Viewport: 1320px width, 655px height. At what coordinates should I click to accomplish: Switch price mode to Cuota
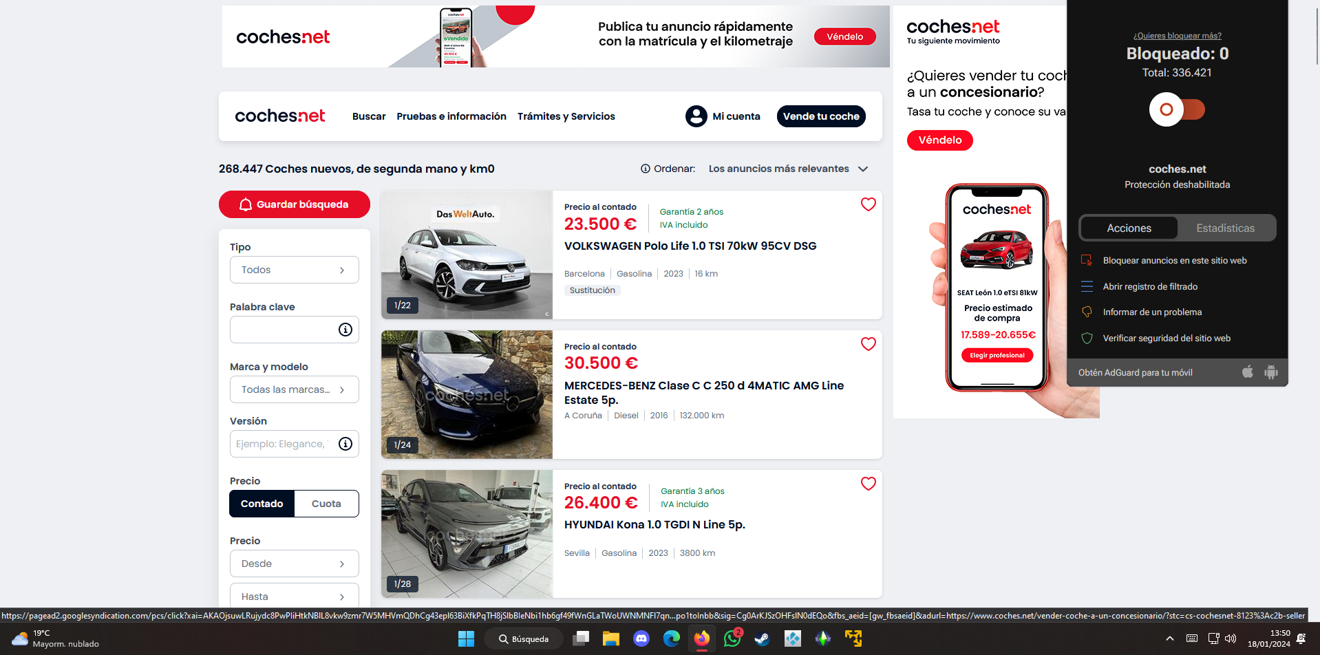tap(326, 503)
